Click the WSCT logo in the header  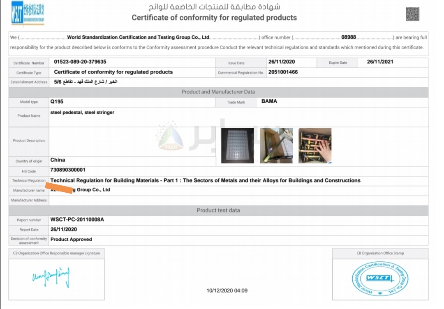[x=28, y=13]
